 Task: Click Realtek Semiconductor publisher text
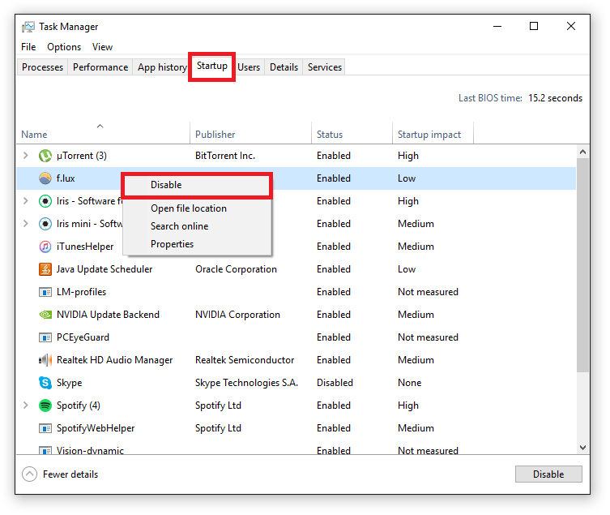245,360
